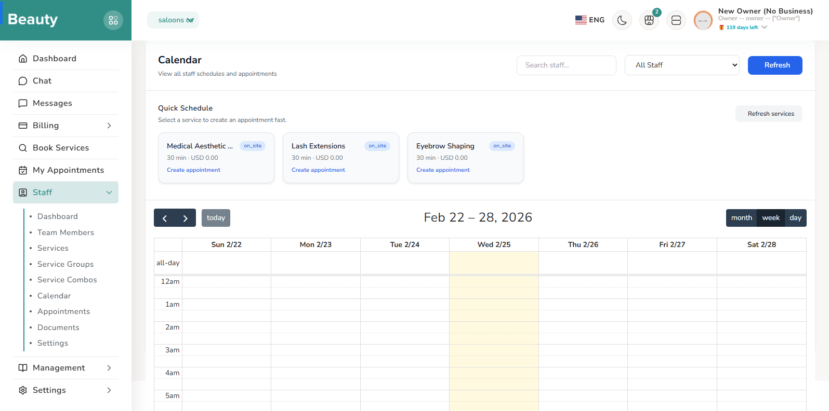The width and height of the screenshot is (829, 411).
Task: Click the Dashboard home icon
Action: coord(23,59)
